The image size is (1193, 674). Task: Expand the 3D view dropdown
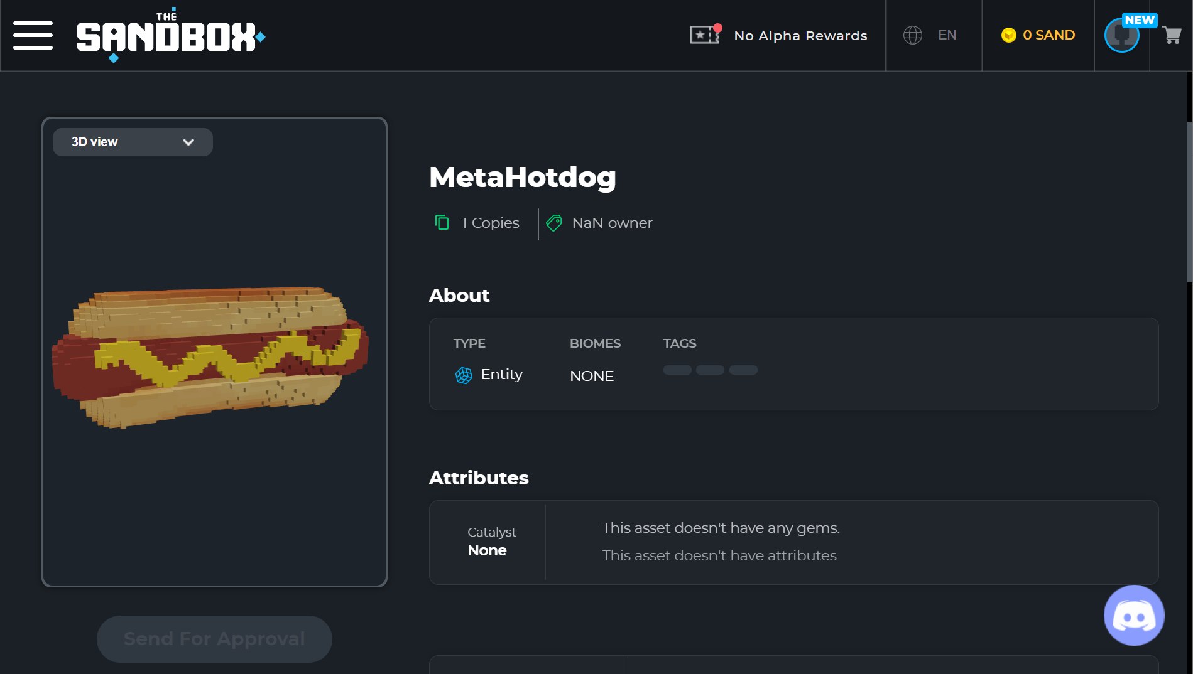[133, 142]
